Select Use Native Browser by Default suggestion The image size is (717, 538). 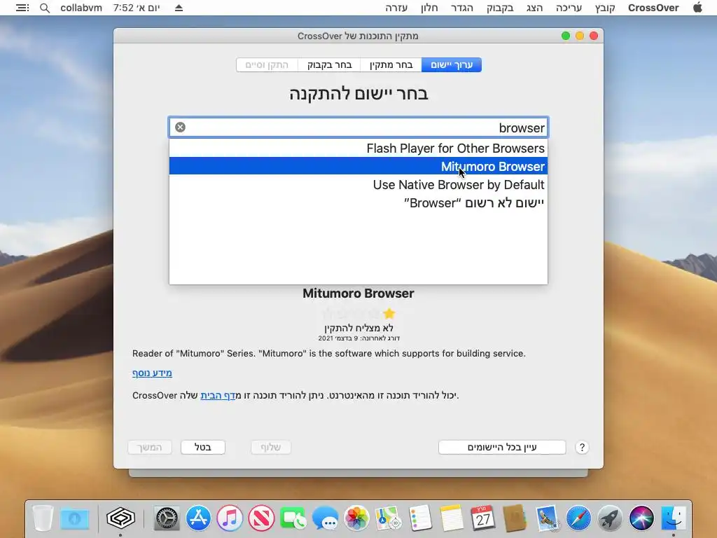(358, 184)
